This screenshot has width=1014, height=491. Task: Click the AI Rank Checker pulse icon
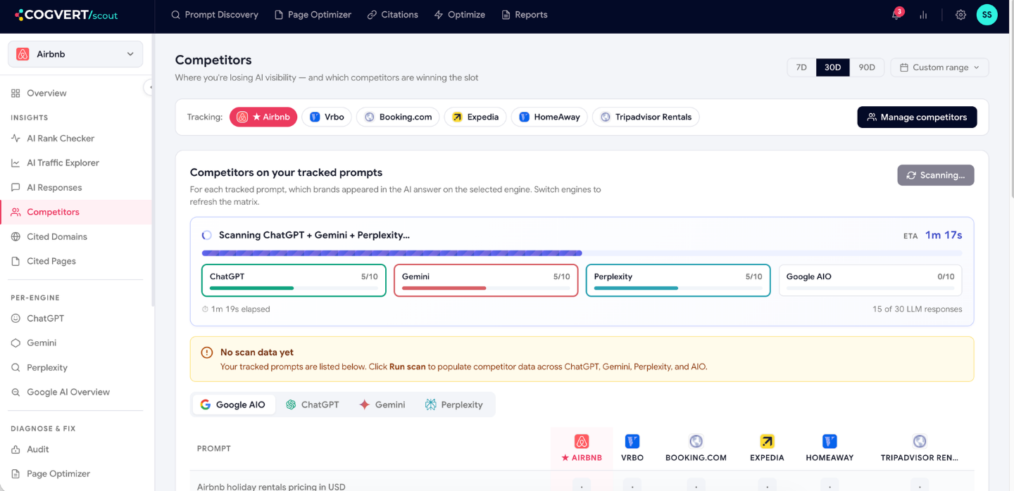pos(15,139)
